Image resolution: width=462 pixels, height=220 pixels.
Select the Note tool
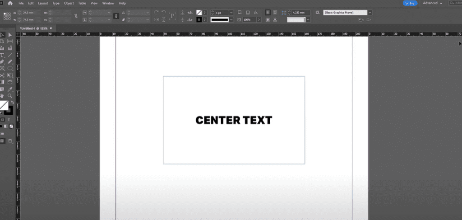tap(2, 89)
